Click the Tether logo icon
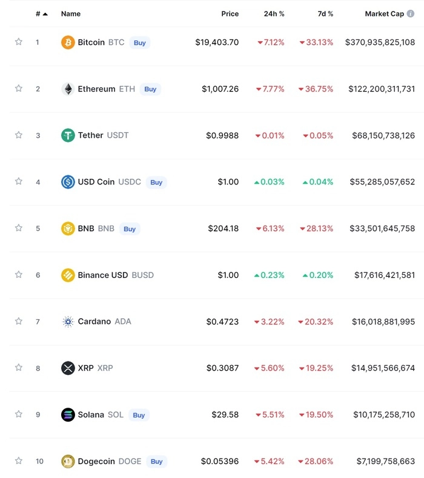This screenshot has width=424, height=478. (x=68, y=135)
